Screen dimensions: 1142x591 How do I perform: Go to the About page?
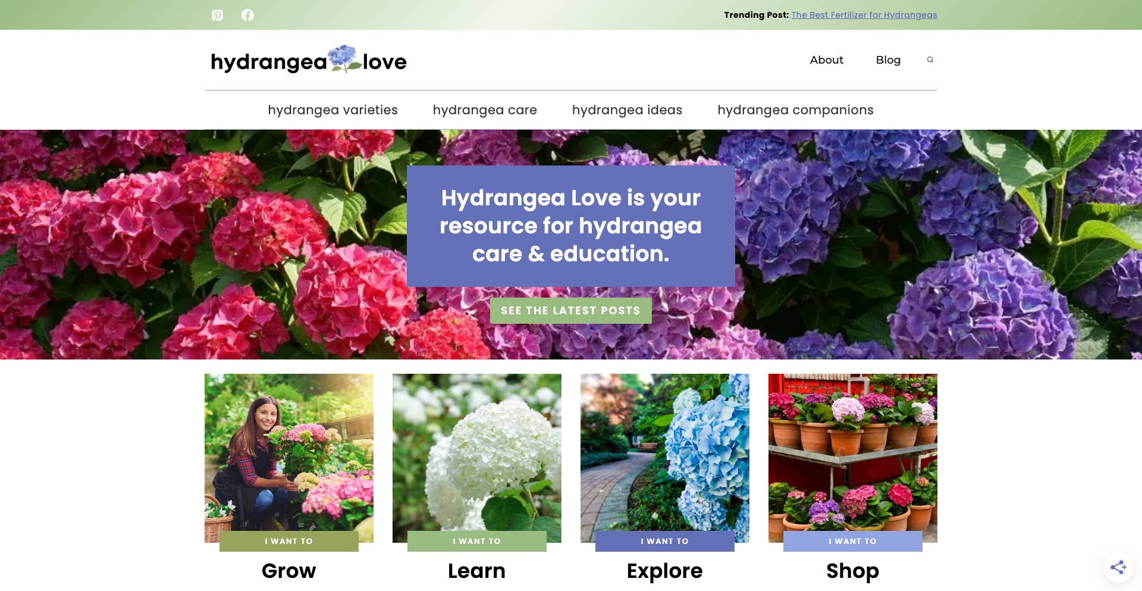[x=826, y=60]
